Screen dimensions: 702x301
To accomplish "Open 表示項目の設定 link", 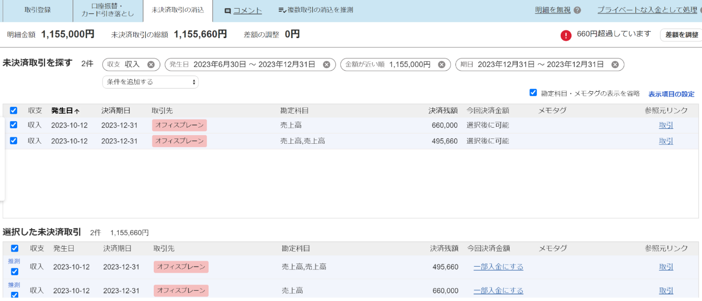I will 671,94.
